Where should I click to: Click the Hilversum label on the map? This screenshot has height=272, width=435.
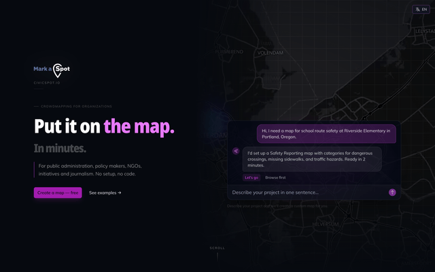(326, 224)
